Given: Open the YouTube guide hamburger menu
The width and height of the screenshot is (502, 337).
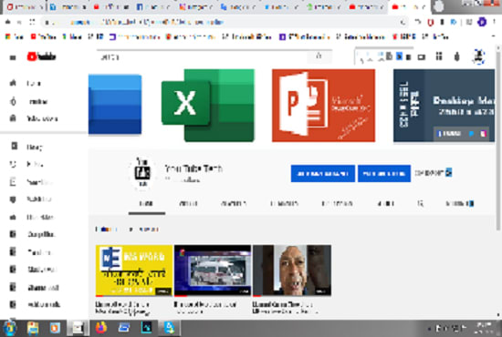Looking at the screenshot, I should [13, 57].
